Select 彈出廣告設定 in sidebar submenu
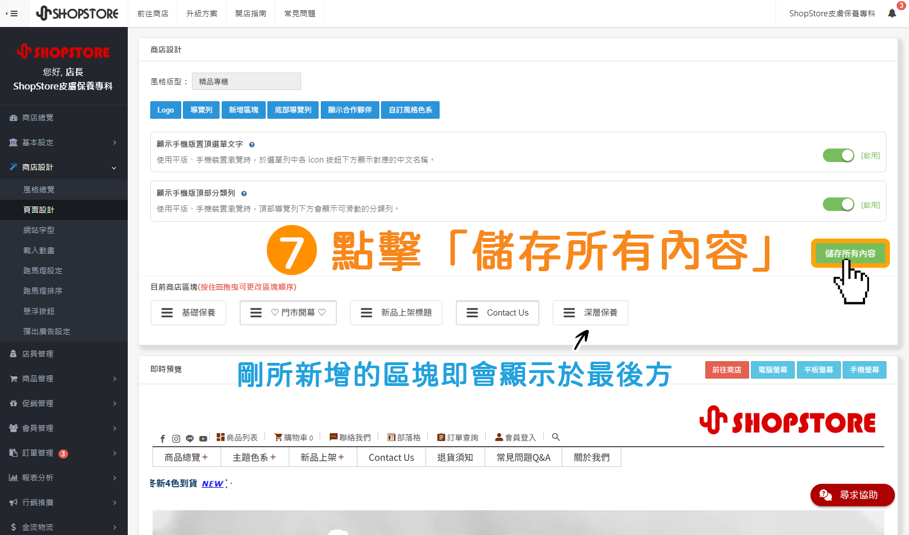This screenshot has height=535, width=909. [64, 332]
